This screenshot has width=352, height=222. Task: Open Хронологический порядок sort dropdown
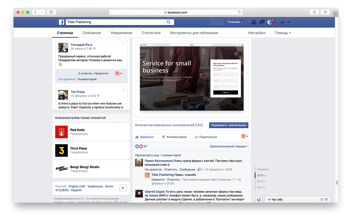pos(229,146)
